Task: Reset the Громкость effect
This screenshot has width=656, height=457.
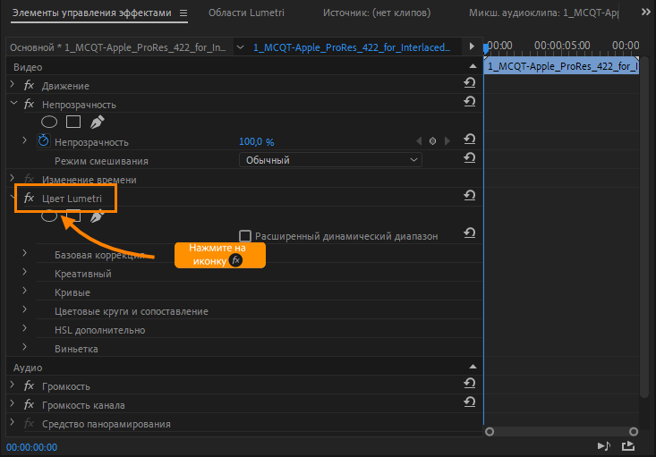Action: click(470, 384)
